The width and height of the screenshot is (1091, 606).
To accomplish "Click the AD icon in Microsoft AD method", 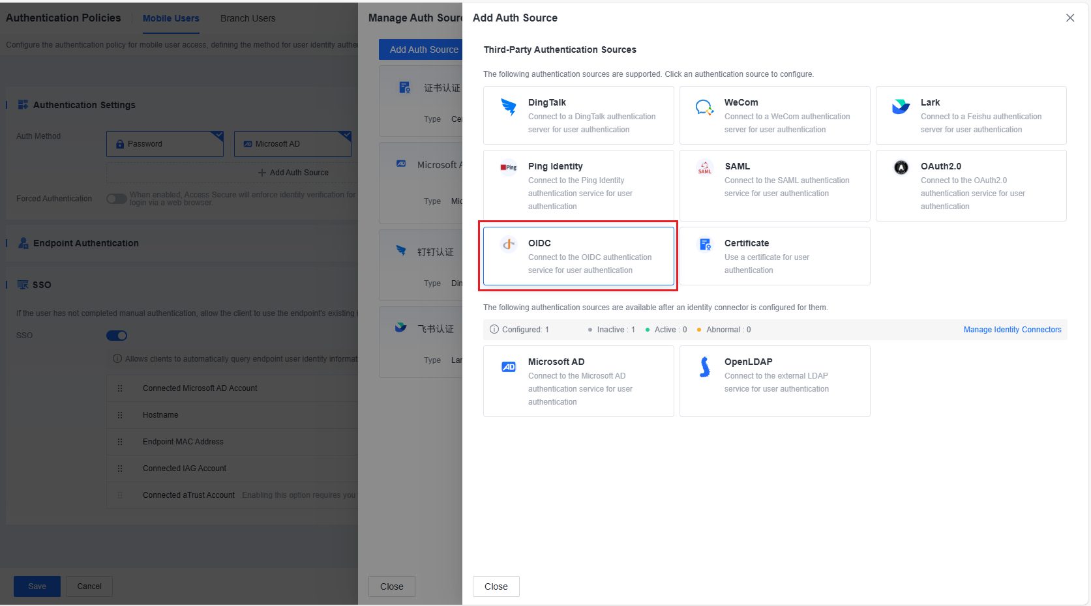I will click(248, 144).
